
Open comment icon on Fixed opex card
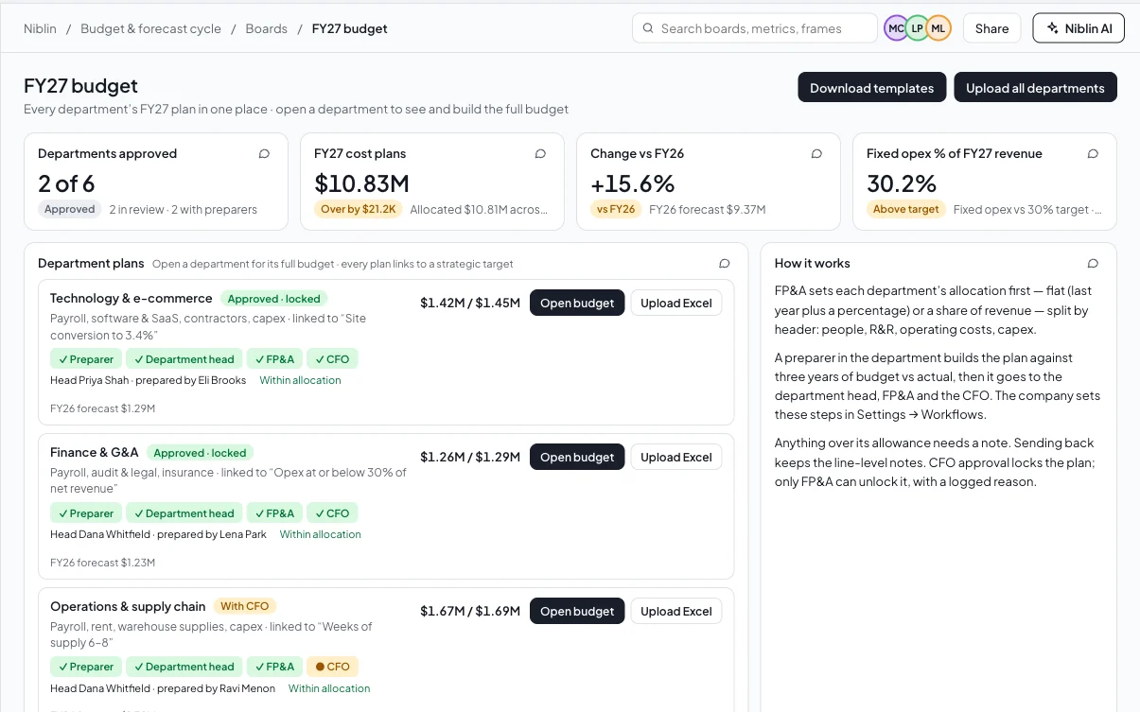pos(1093,153)
